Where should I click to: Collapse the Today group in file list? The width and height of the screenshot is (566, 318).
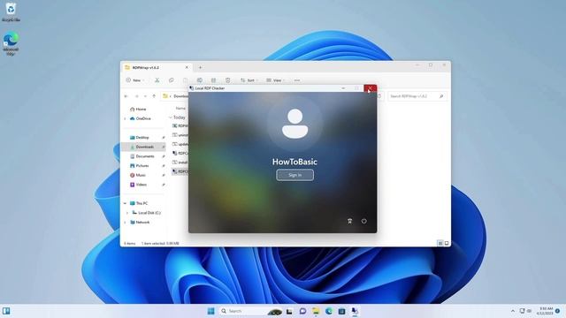[171, 117]
